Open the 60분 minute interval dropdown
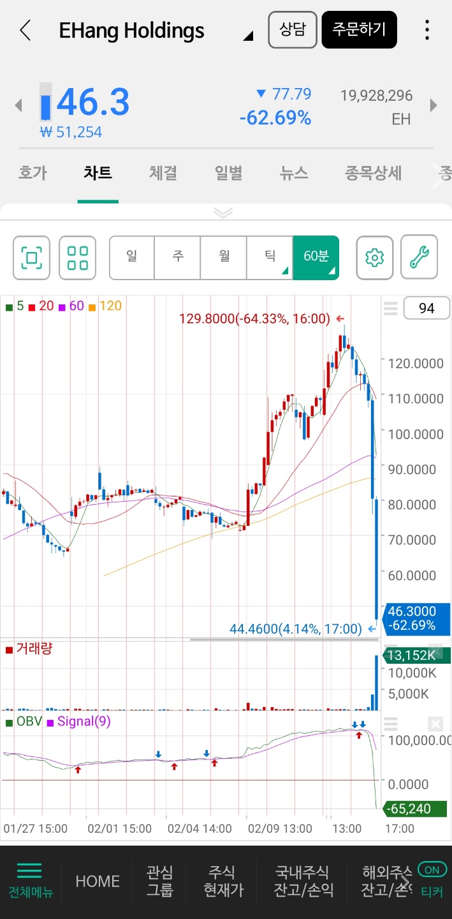 (316, 258)
